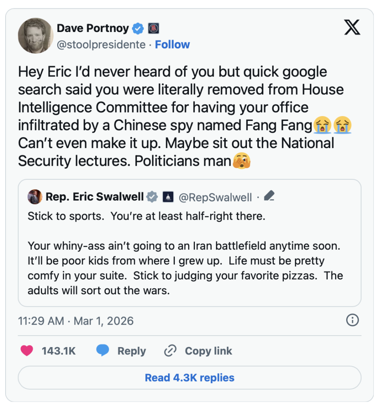This screenshot has width=389, height=410.
Task: Open Dave Portnoy display name link
Action: click(x=93, y=28)
